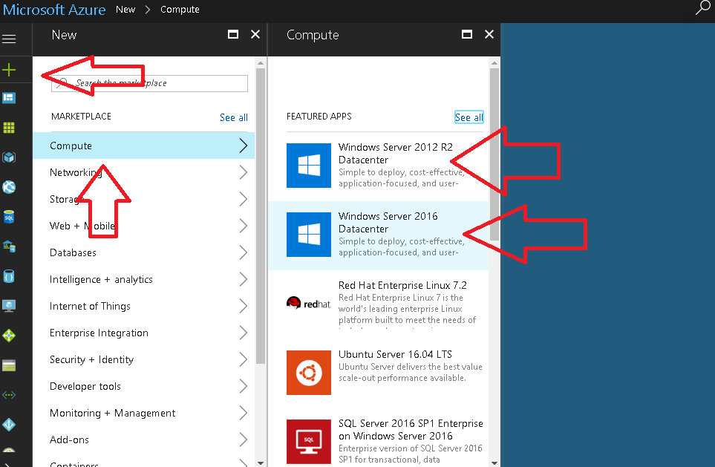Select the Databases marketplace category
The height and width of the screenshot is (467, 715).
pyautogui.click(x=143, y=252)
